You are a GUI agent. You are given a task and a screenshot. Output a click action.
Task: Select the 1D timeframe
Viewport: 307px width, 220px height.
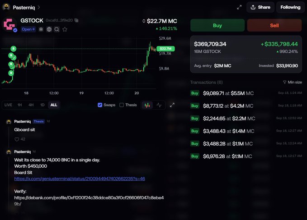[x=43, y=105]
